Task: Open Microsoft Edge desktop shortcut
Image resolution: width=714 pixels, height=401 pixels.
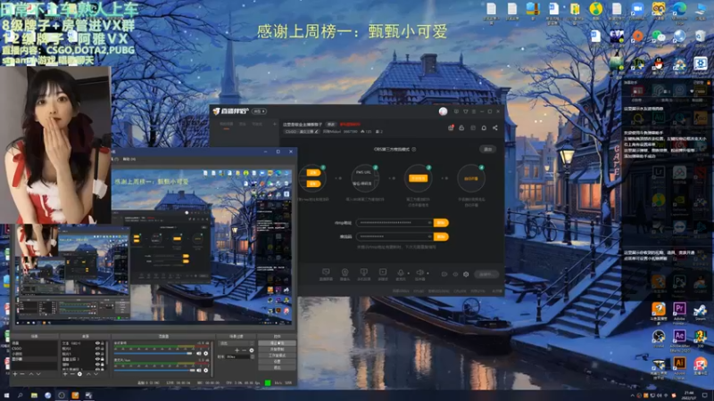Action: 679,10
